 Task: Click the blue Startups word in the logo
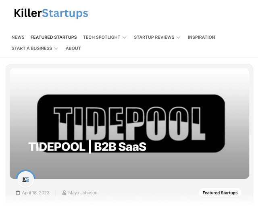65,13
